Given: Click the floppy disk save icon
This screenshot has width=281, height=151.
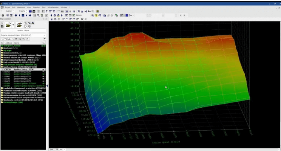Looking at the screenshot, I should 2,26.
